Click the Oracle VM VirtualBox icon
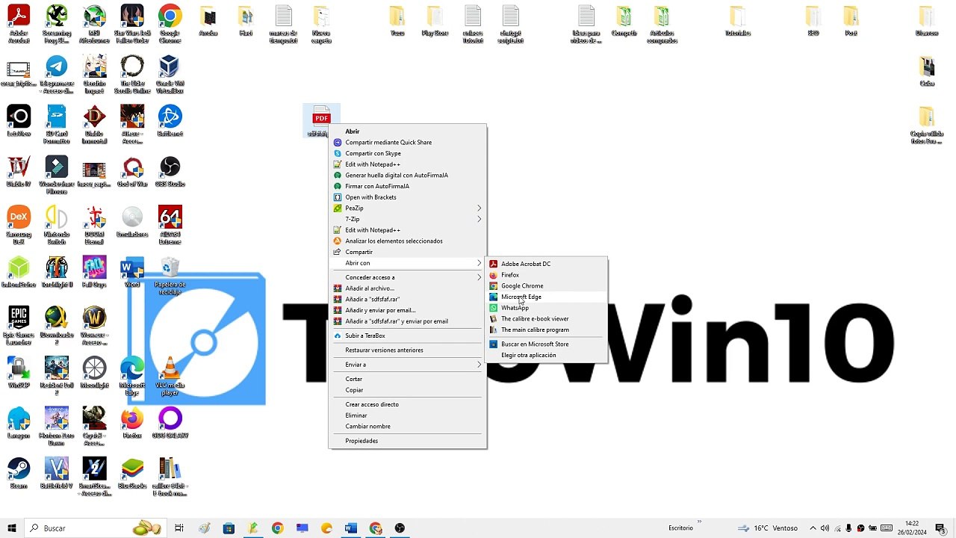 pos(170,74)
